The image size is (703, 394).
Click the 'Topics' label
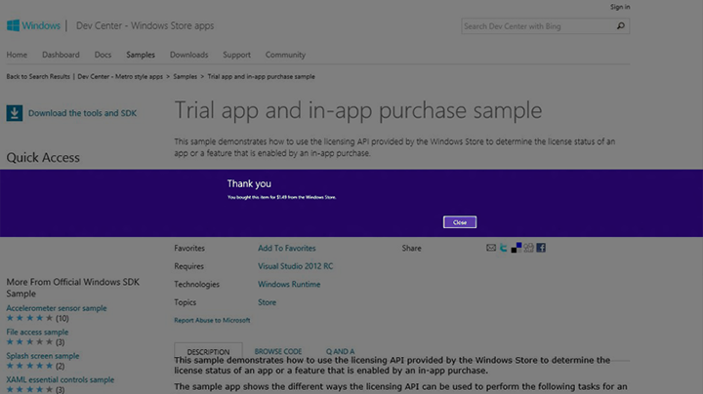click(185, 302)
